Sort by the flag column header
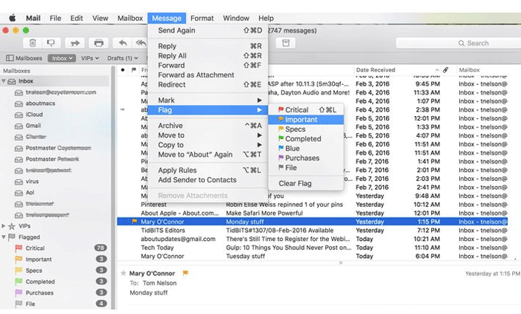 (x=133, y=70)
